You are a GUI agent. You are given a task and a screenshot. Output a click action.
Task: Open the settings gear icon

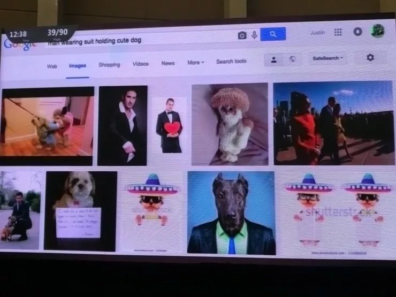coord(370,58)
